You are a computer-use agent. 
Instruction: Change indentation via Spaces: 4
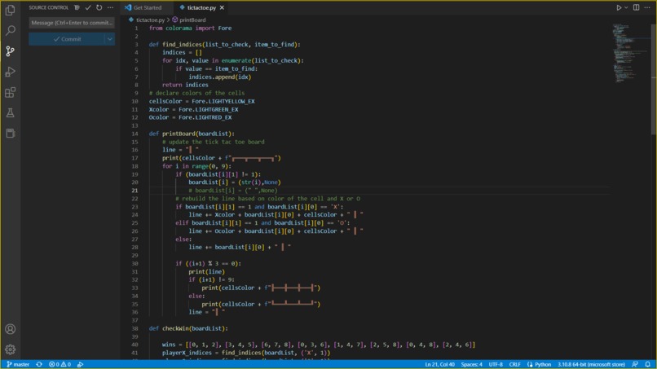click(x=471, y=364)
